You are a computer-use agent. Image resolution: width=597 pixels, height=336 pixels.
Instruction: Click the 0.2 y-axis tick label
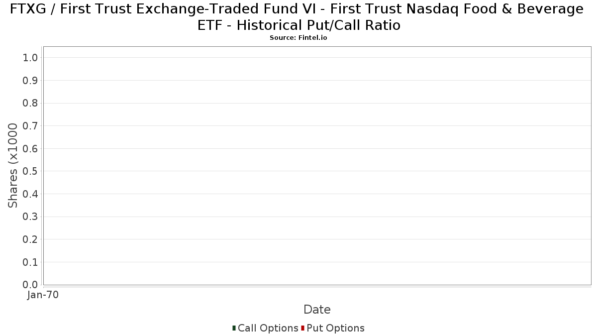pyautogui.click(x=30, y=239)
